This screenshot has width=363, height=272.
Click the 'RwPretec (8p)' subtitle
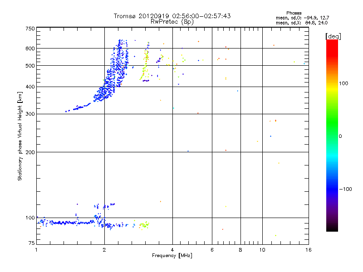(x=172, y=22)
